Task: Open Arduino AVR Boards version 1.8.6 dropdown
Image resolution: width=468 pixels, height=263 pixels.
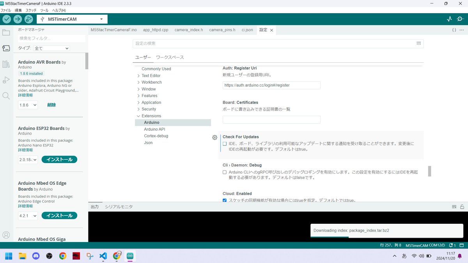Action: pos(28,105)
